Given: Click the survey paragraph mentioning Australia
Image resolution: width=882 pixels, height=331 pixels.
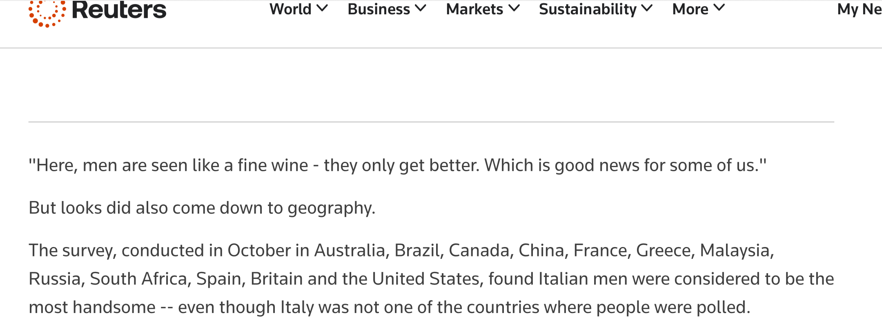Looking at the screenshot, I should 431,279.
